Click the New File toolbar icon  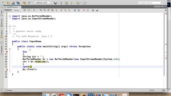[3, 3]
